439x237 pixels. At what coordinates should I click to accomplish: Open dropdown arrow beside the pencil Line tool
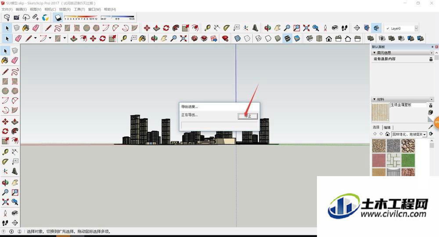(35, 38)
